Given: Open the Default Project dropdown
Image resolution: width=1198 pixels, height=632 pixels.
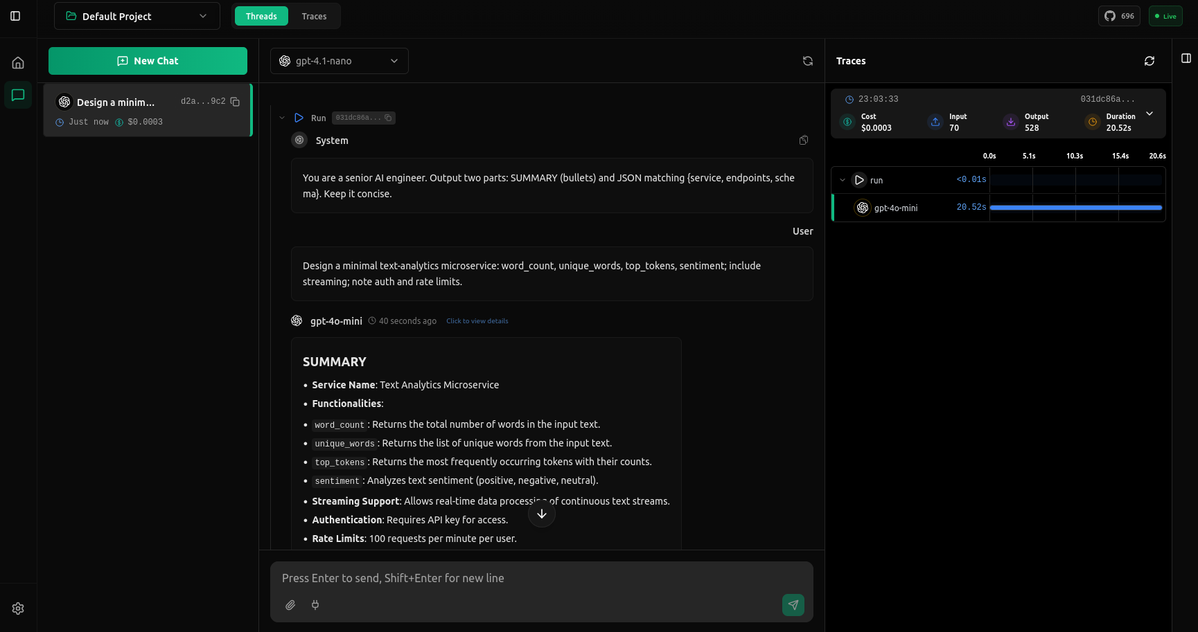Looking at the screenshot, I should click(x=137, y=16).
